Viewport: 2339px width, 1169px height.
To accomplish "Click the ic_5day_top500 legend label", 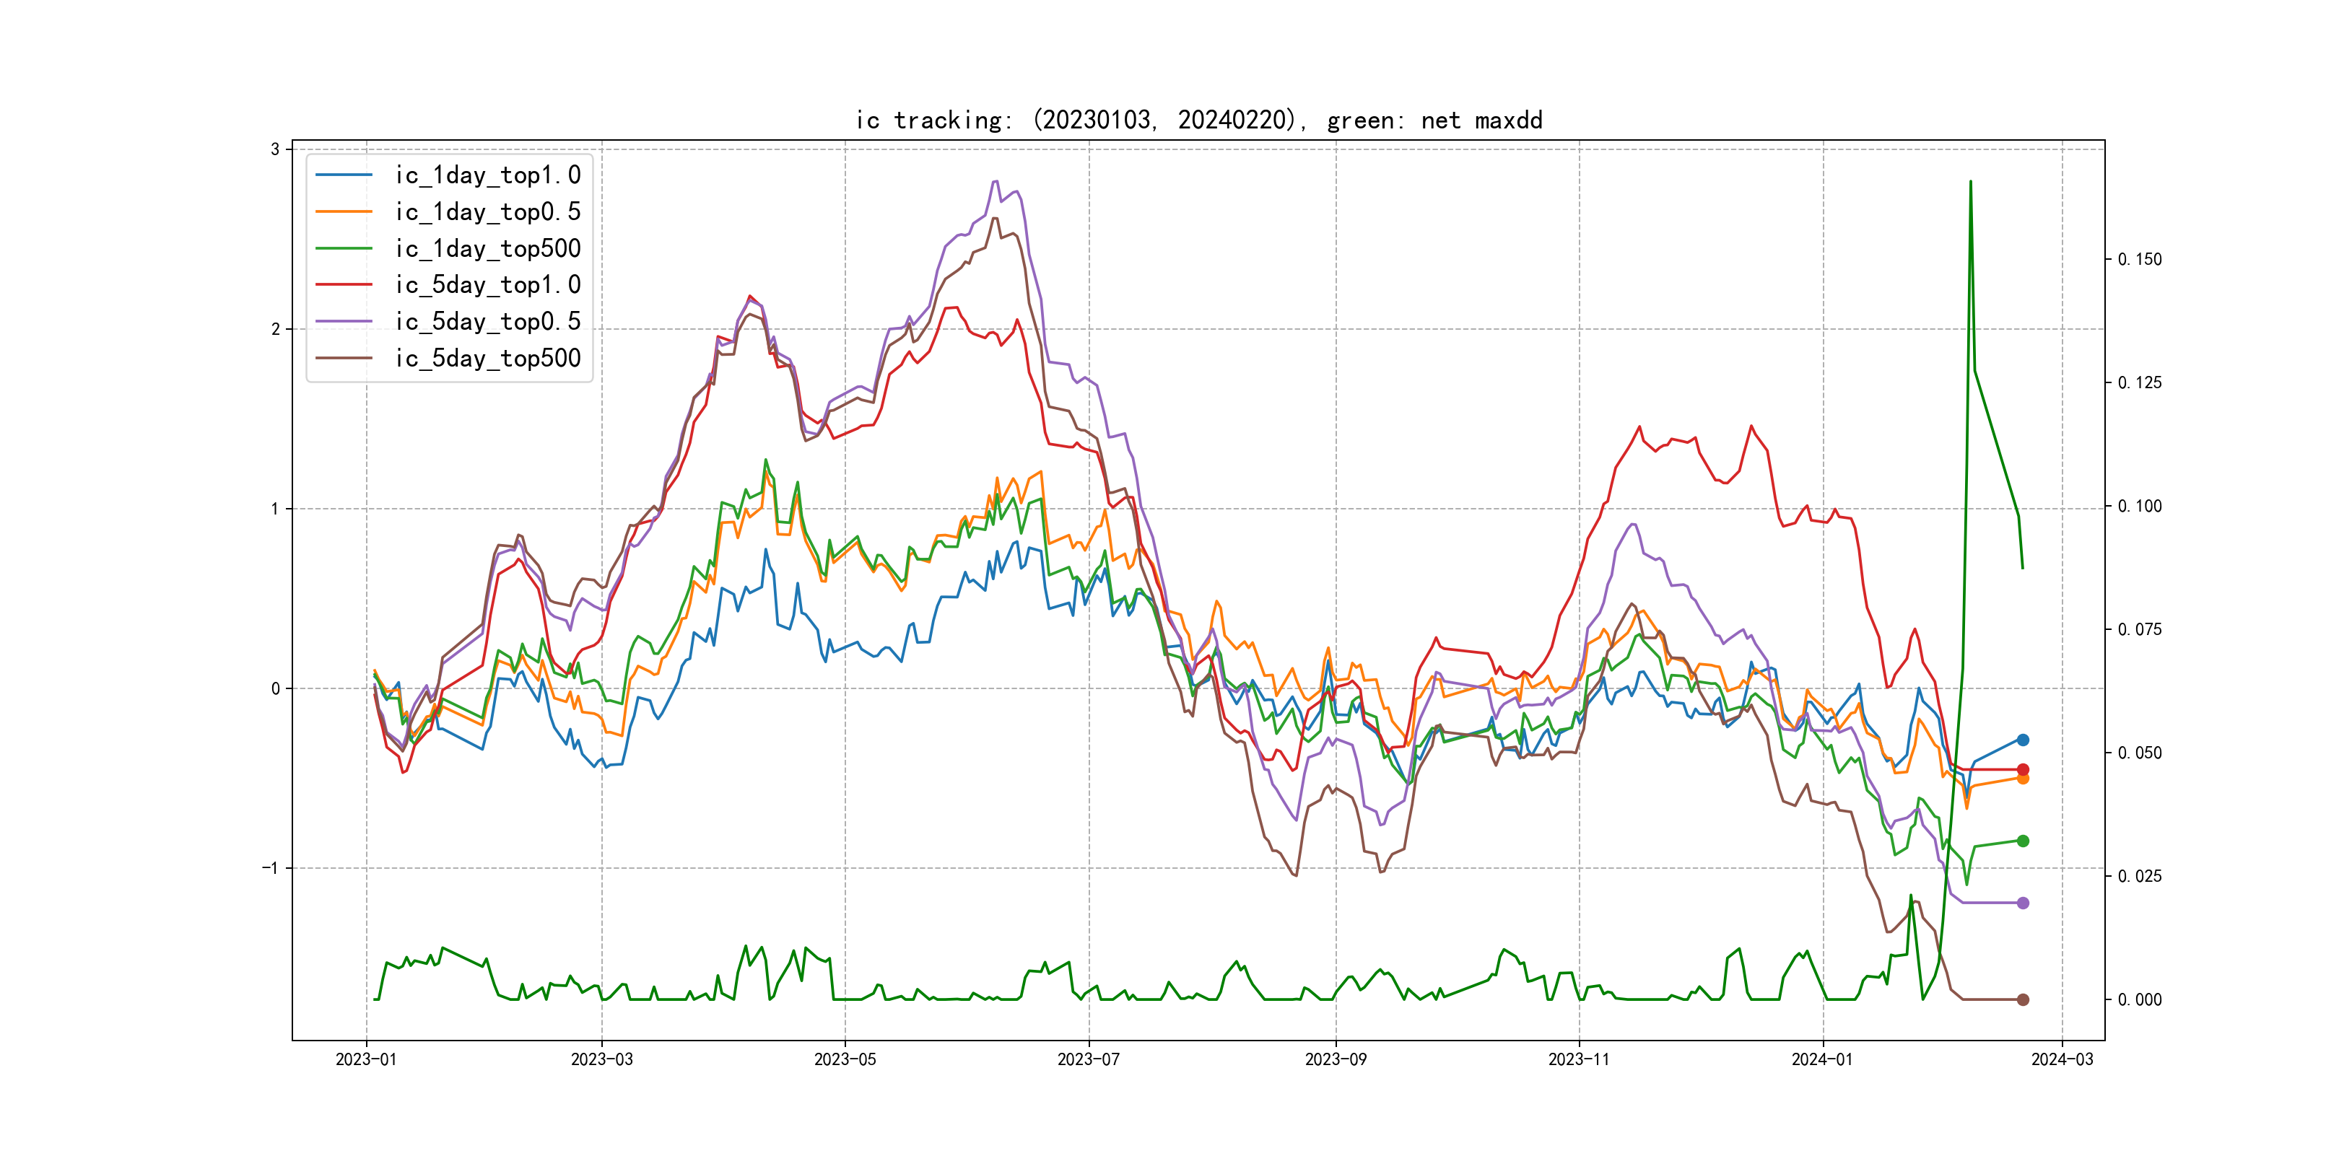I will tap(487, 359).
